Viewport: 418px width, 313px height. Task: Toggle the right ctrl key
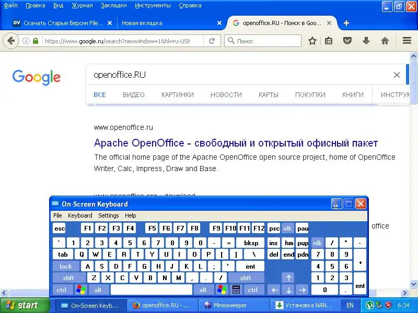click(x=253, y=290)
